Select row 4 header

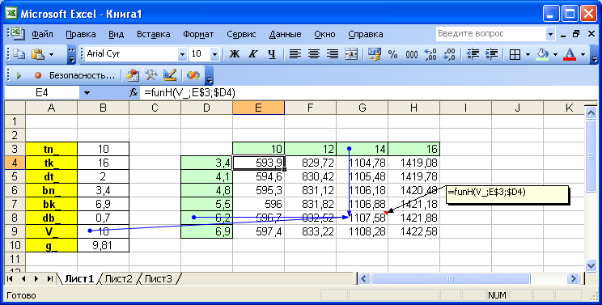[15, 163]
